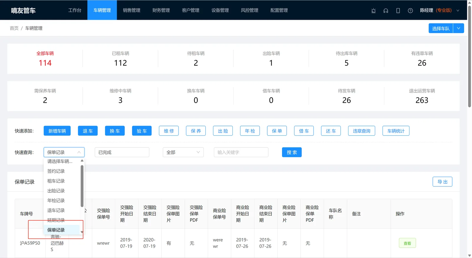Expand the user account chevron
This screenshot has width=472, height=258.
[x=458, y=11]
